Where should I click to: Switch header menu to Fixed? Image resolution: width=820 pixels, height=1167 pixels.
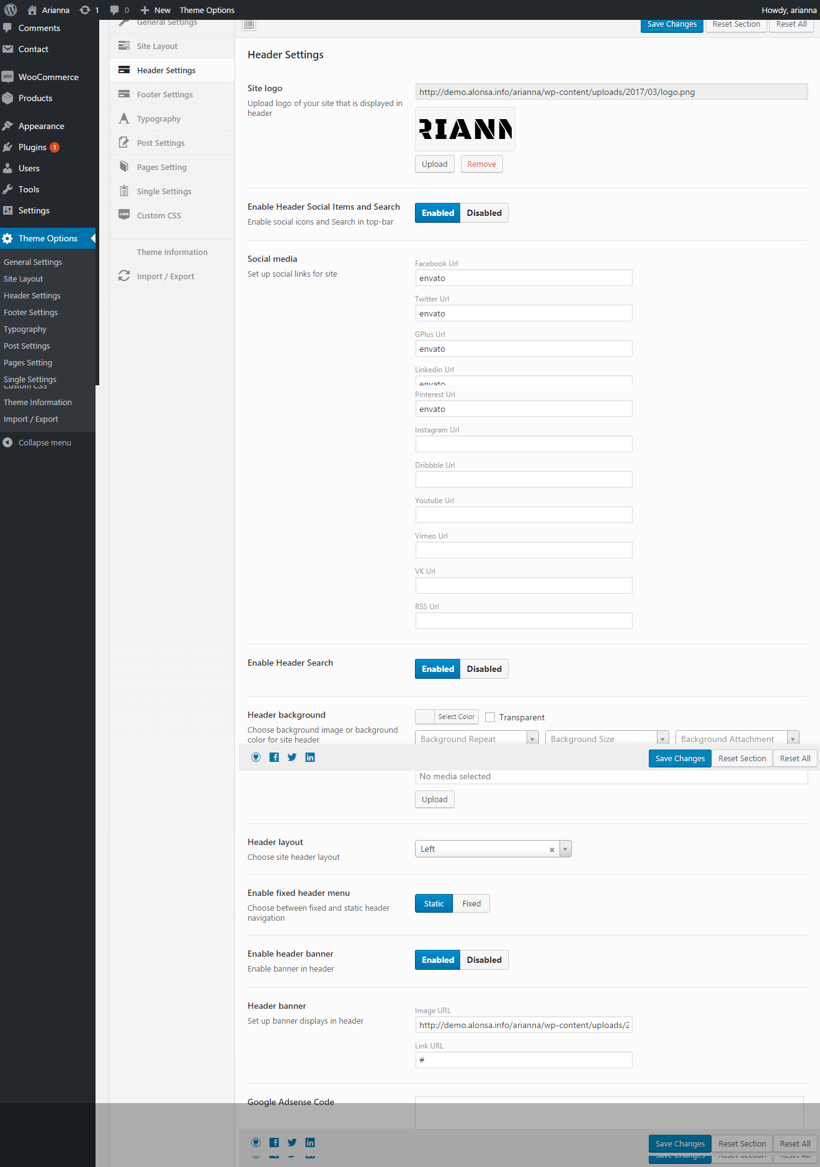(x=471, y=903)
